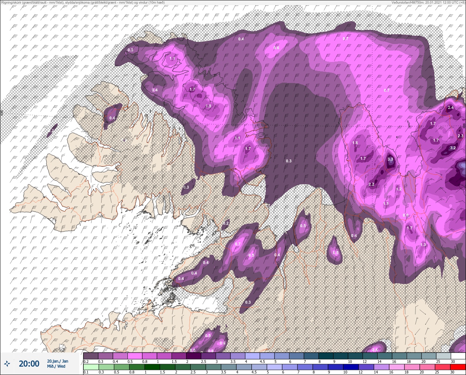Click the 20:00 forecast time label

29,364
